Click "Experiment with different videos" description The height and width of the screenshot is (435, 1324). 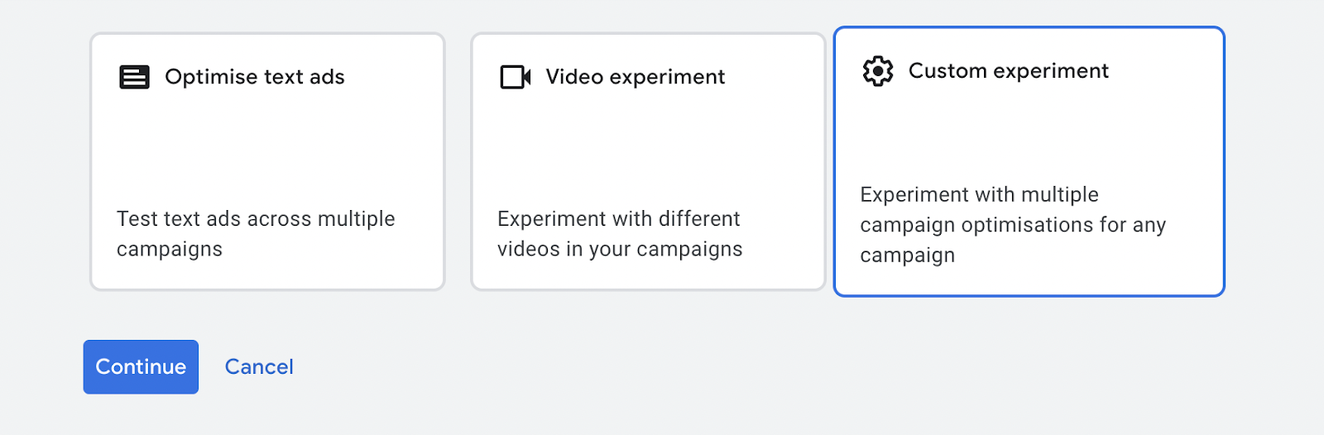(620, 234)
